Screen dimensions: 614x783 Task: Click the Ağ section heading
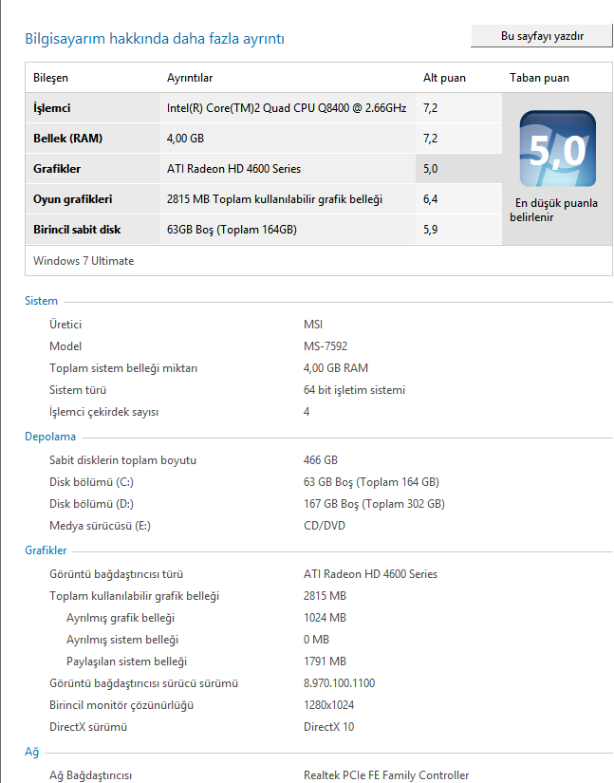point(31,752)
